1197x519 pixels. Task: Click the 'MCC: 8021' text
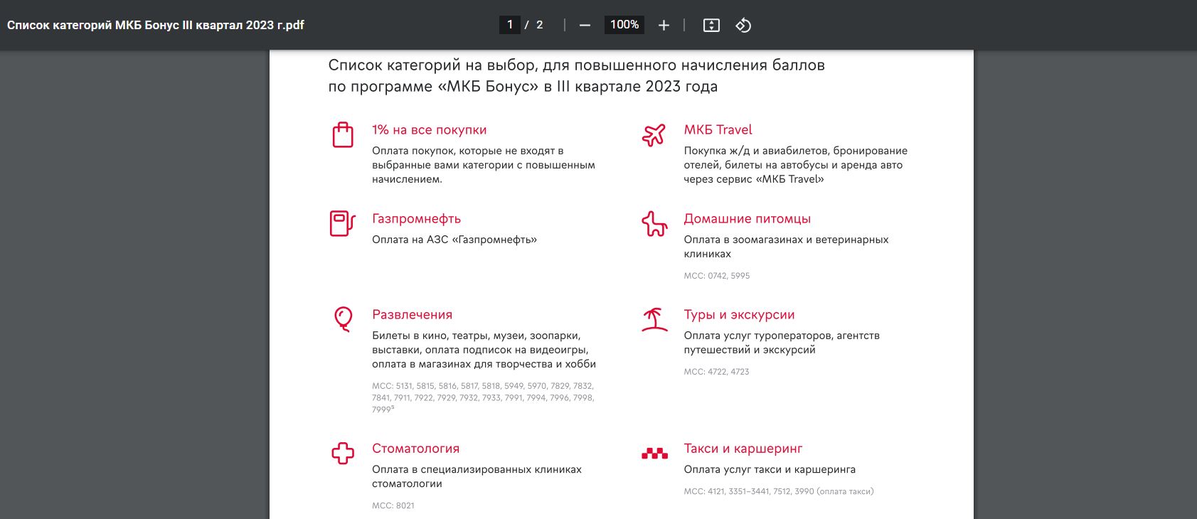coord(393,505)
